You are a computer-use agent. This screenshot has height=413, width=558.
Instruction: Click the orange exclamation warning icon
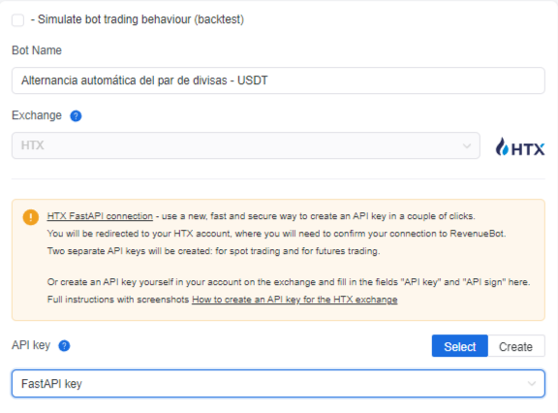pos(31,217)
